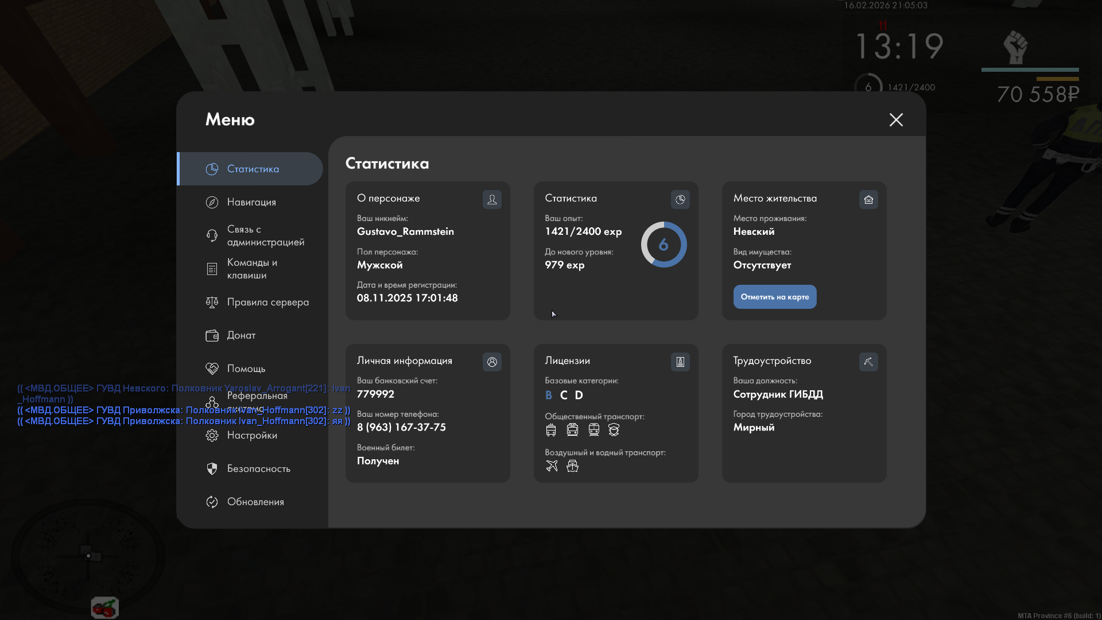Image resolution: width=1102 pixels, height=620 pixels.
Task: Click the pie-chart icon in Статистика card
Action: tap(680, 199)
